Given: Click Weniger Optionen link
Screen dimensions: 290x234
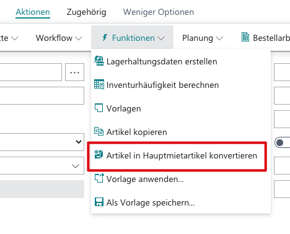Looking at the screenshot, I should tap(159, 12).
